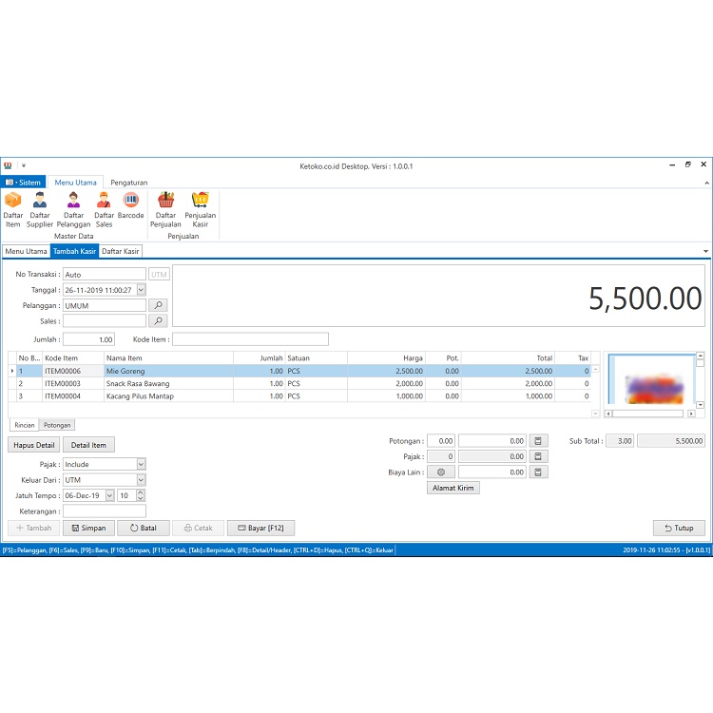This screenshot has height=713, width=713.
Task: Search Sales with magnifier button
Action: pos(158,320)
